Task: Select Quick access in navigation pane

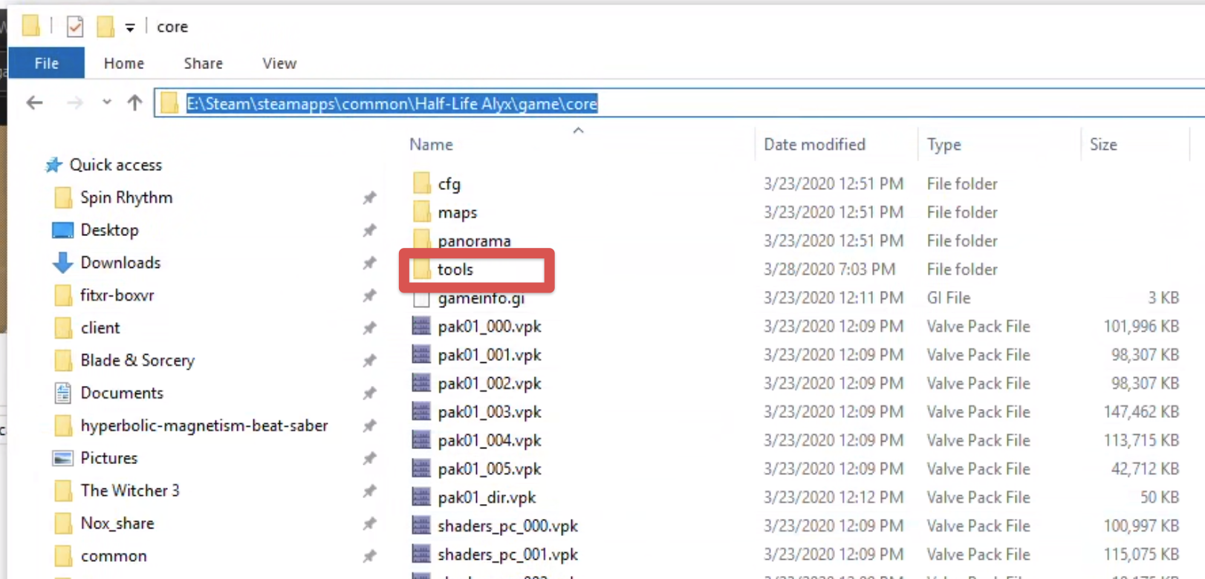Action: click(115, 165)
